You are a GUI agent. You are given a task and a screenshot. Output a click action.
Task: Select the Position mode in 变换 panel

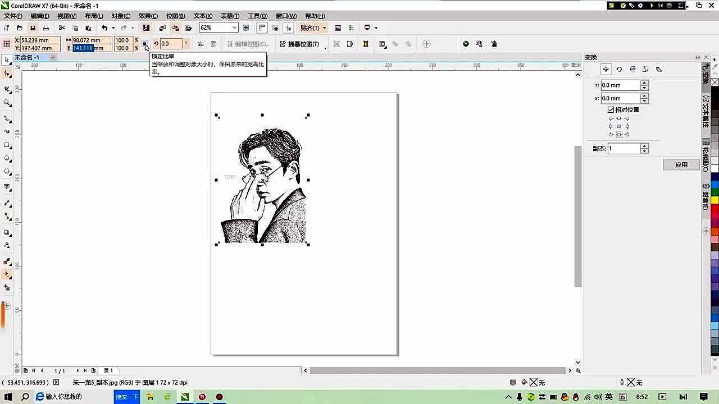pos(606,69)
